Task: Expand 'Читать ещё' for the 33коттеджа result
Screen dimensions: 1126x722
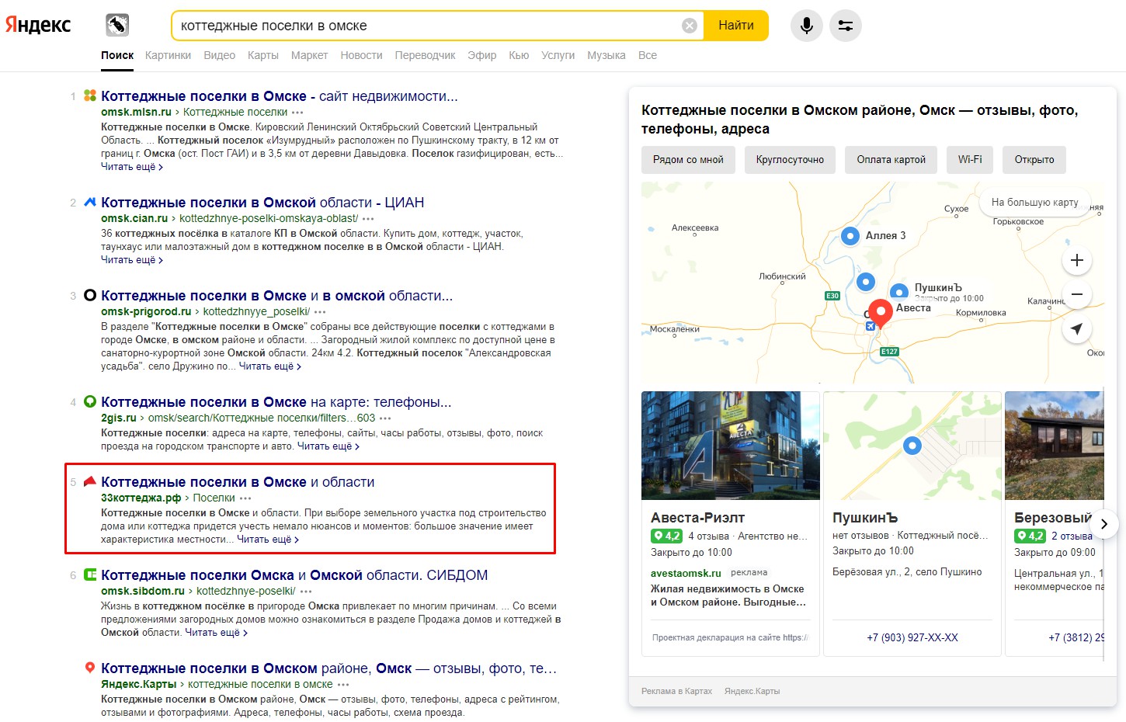Action: pyautogui.click(x=268, y=540)
